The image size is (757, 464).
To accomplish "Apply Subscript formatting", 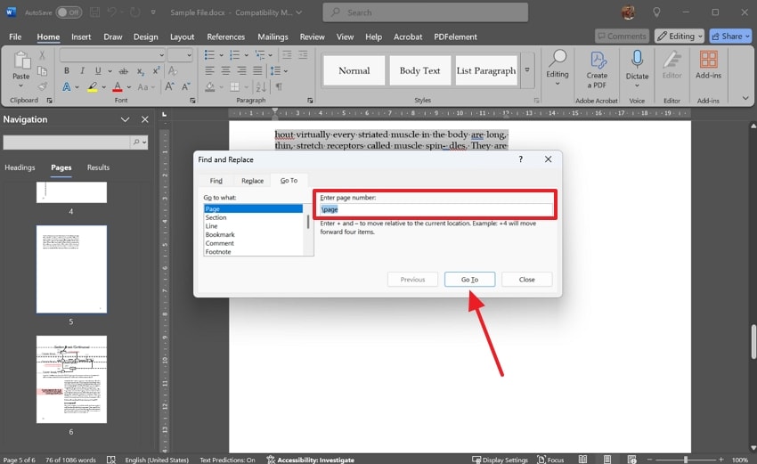I will click(x=141, y=71).
